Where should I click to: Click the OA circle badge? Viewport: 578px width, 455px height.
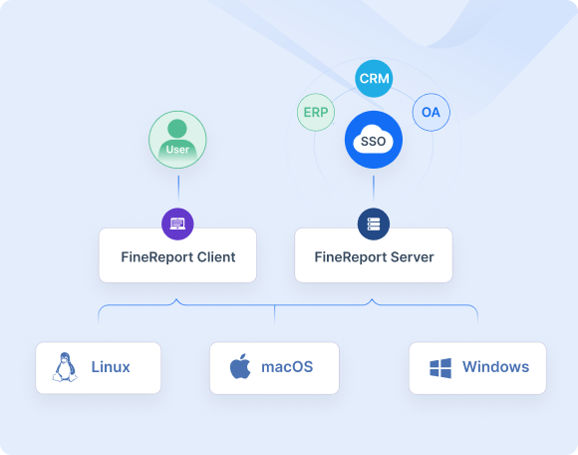431,112
